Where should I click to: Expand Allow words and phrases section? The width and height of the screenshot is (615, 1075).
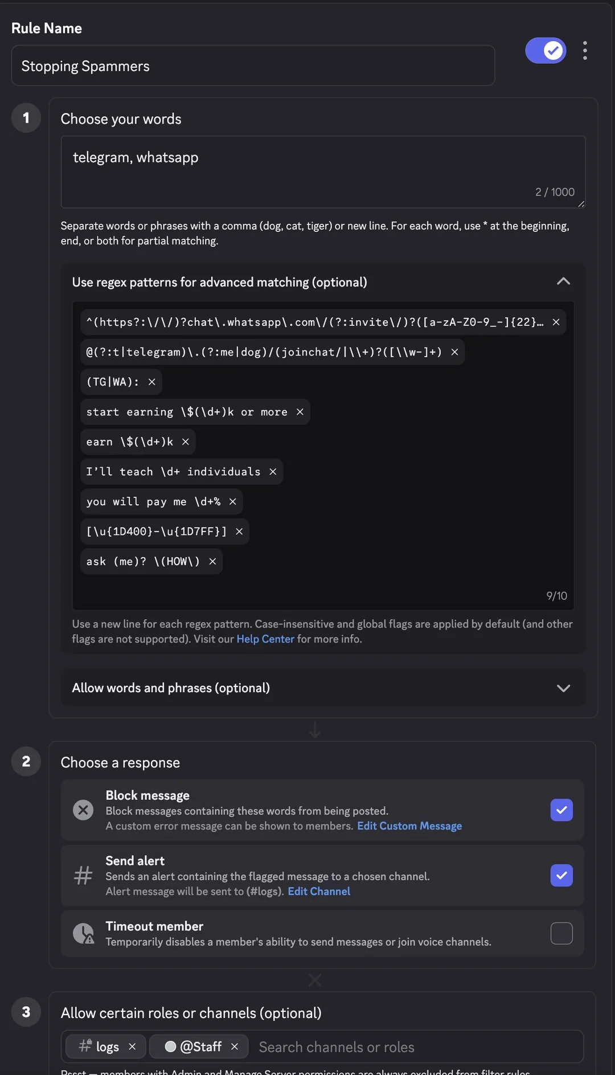click(x=563, y=688)
